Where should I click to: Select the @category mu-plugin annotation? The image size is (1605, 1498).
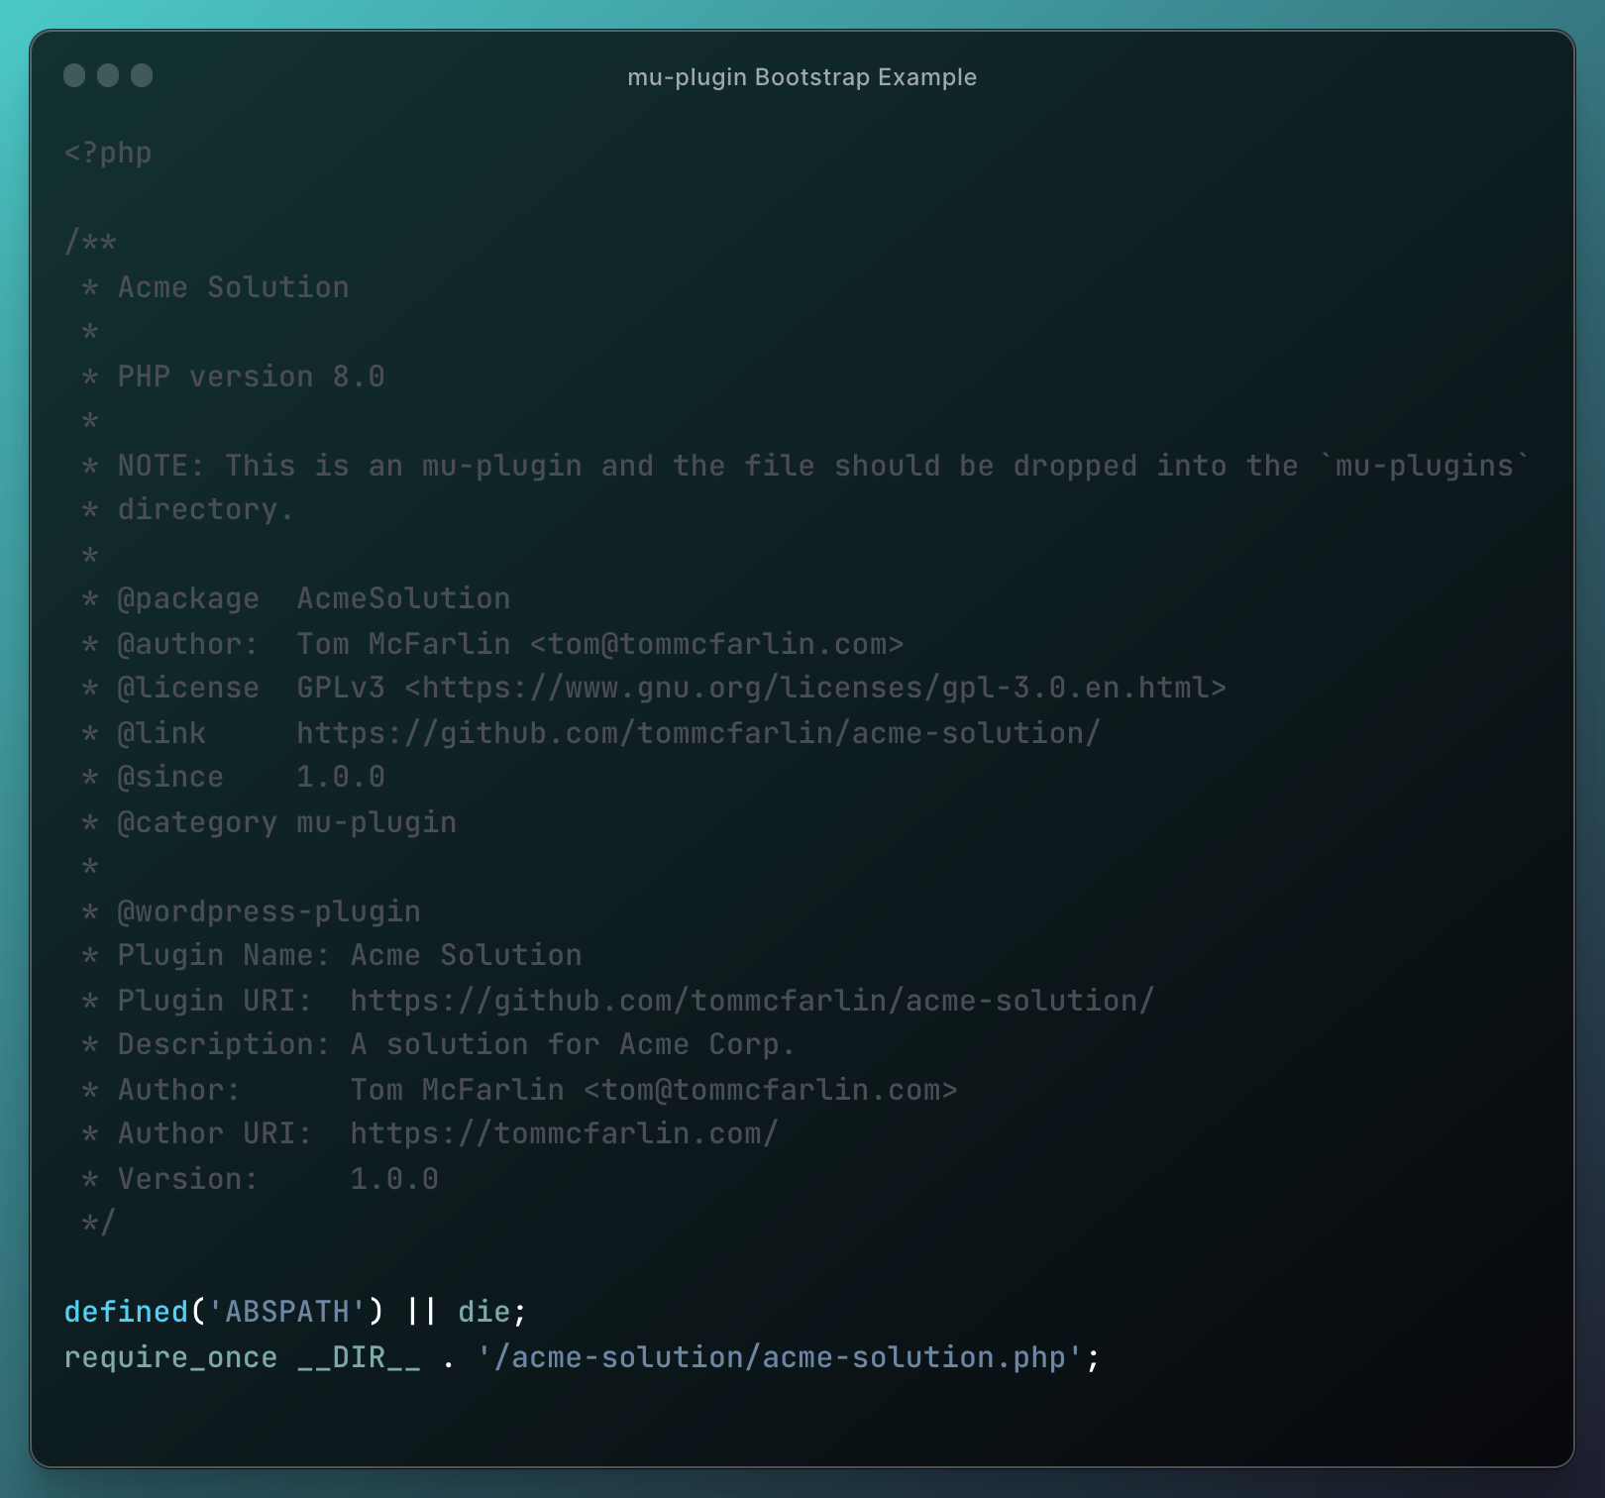[x=267, y=821]
